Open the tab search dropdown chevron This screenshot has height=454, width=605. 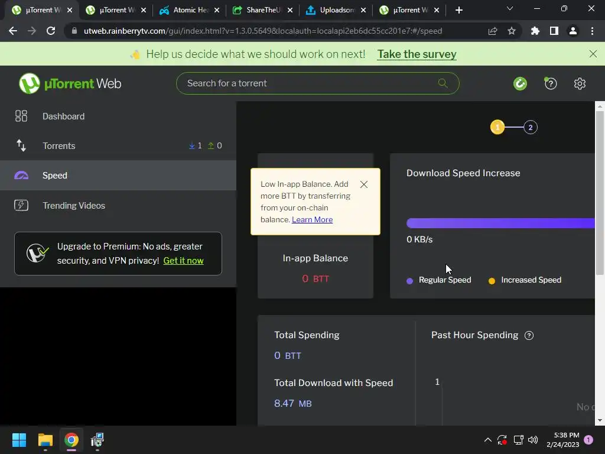[510, 8]
